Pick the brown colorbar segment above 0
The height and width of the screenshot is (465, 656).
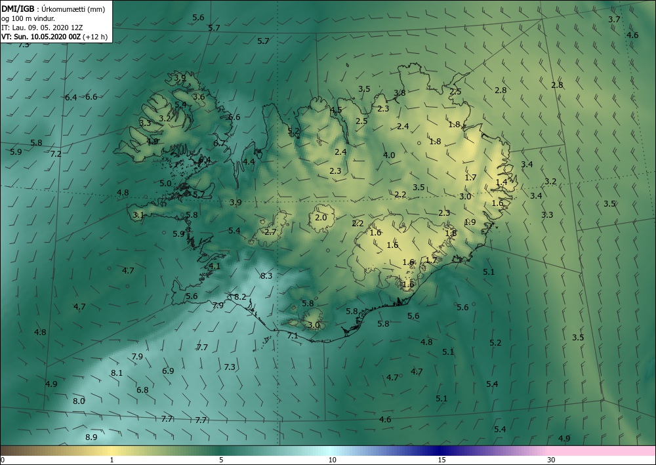tap(9, 451)
